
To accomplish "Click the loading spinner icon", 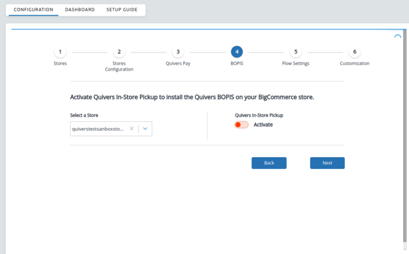I will (x=398, y=37).
